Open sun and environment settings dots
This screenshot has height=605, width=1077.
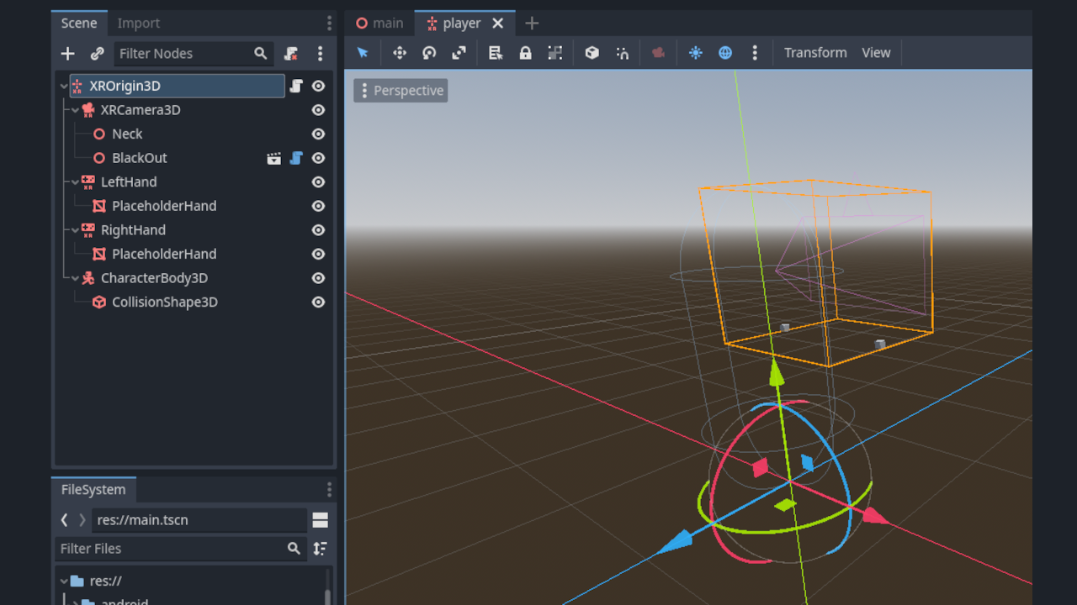pos(755,53)
